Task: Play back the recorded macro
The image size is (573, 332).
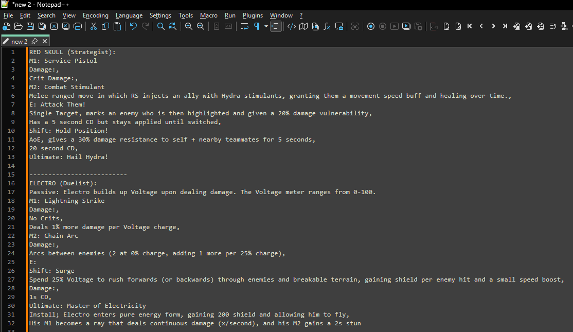Action: 395,26
